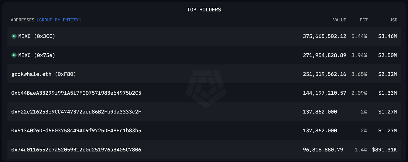Open address 0xb44BaeA33299f99fA5f7F00757f983e64975b2C5
The image size is (408, 162).
pos(76,93)
